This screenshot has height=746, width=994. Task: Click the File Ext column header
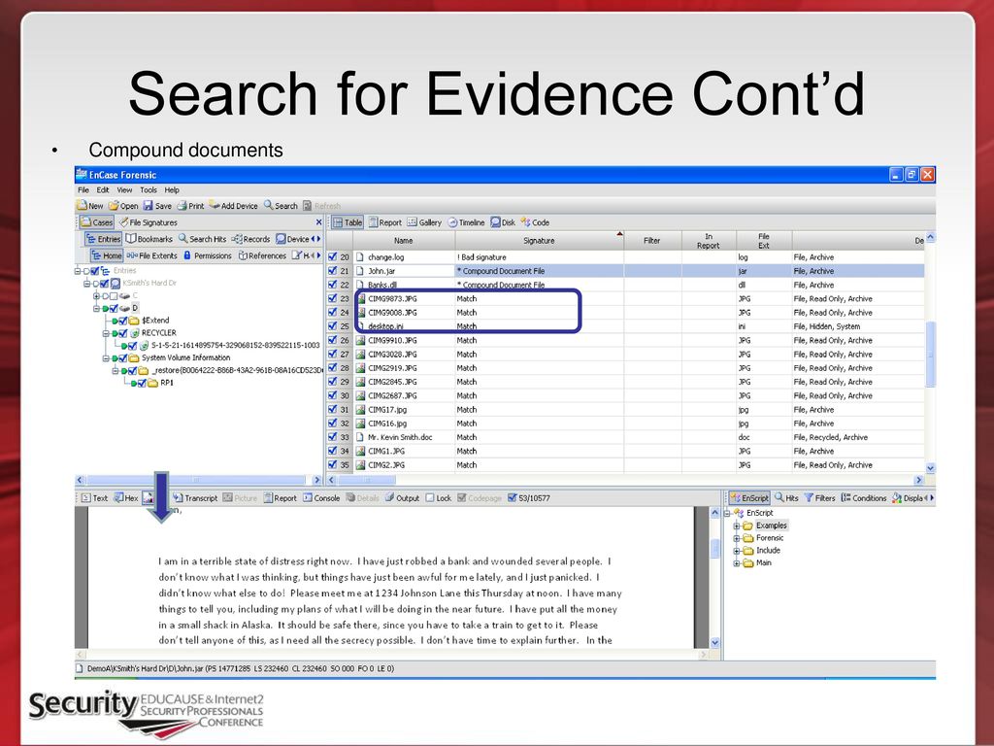[x=764, y=241]
